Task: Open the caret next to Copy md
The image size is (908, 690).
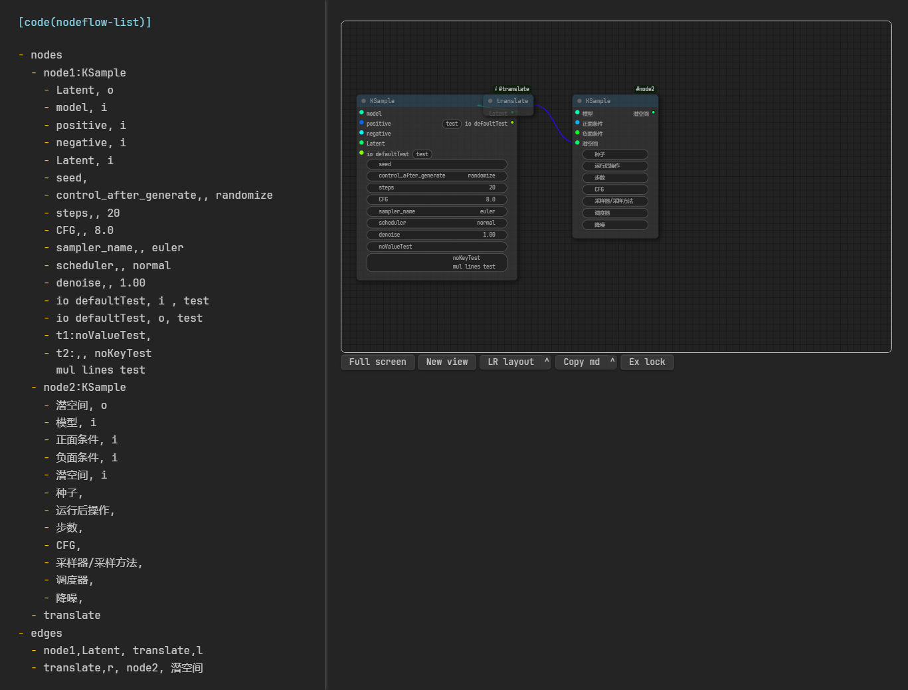Action: (x=612, y=362)
